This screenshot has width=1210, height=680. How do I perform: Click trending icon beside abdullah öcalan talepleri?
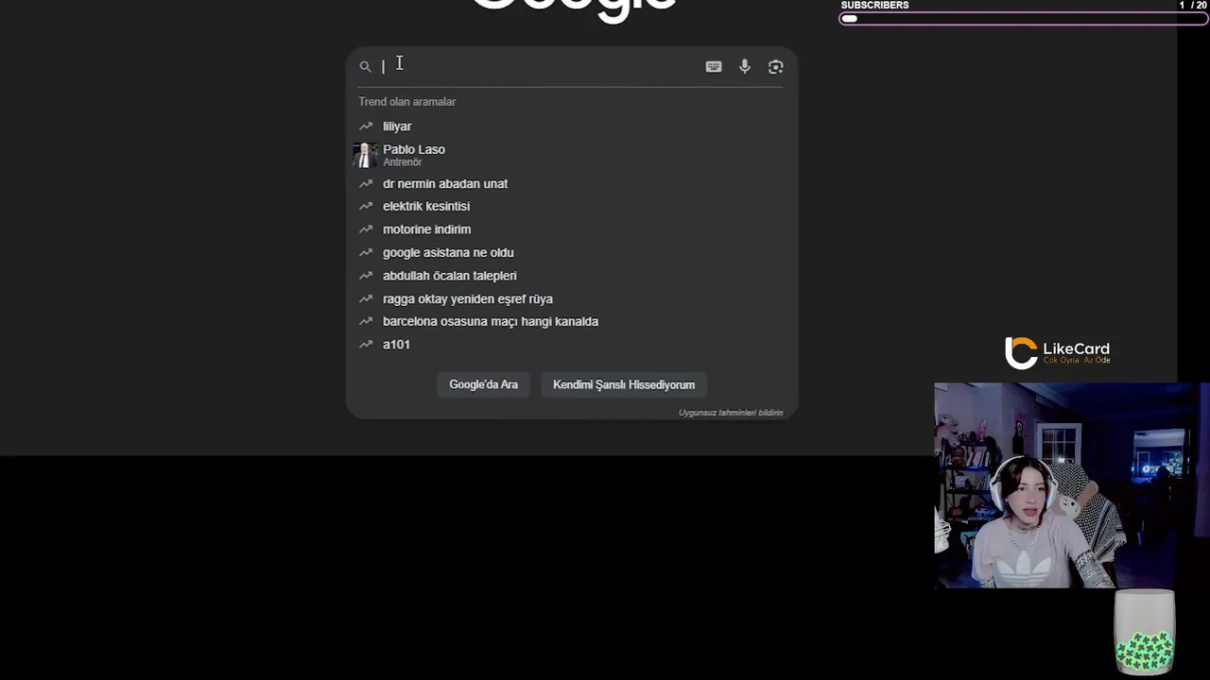click(366, 276)
